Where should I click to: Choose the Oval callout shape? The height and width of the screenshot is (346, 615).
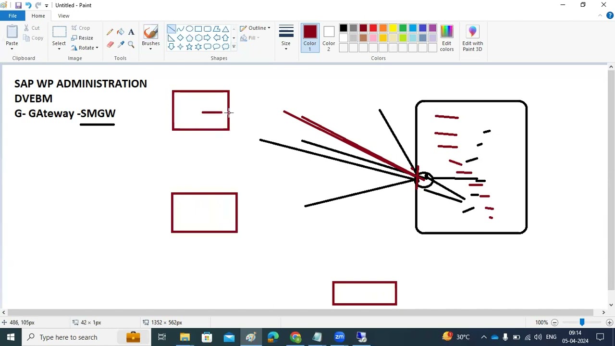tap(217, 47)
